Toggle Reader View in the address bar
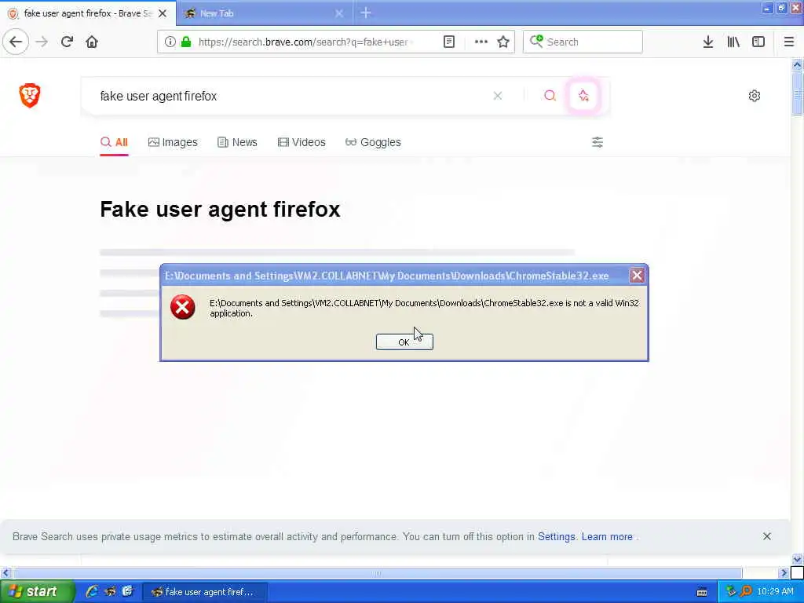Image resolution: width=804 pixels, height=603 pixels. pos(448,42)
